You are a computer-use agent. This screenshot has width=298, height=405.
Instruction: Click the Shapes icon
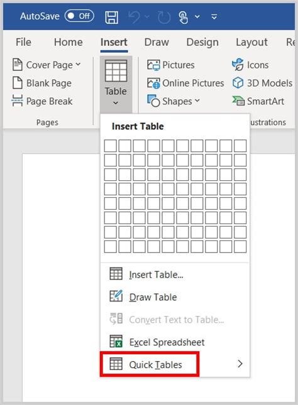coord(153,100)
